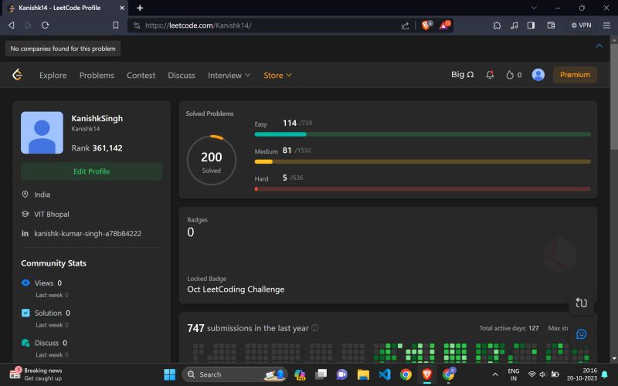Click the submissions info circle icon

[314, 327]
